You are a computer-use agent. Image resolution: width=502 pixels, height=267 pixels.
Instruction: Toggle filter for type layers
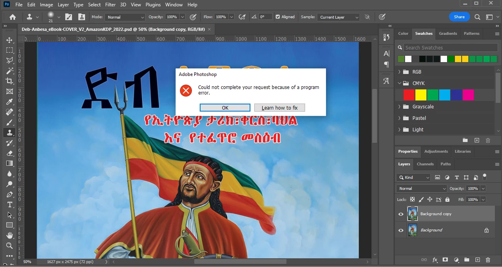pos(457,178)
